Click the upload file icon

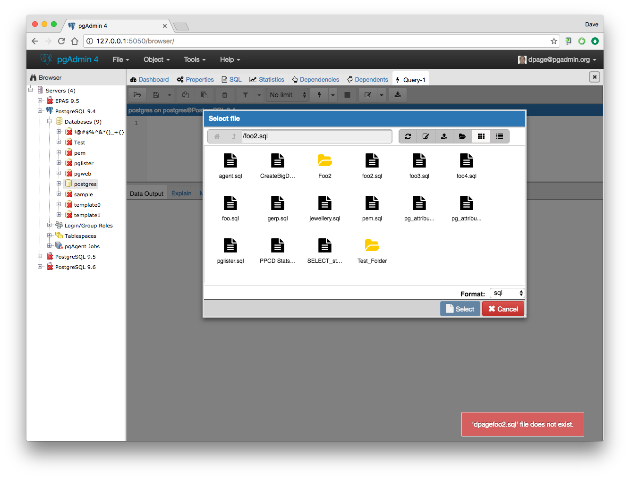444,136
